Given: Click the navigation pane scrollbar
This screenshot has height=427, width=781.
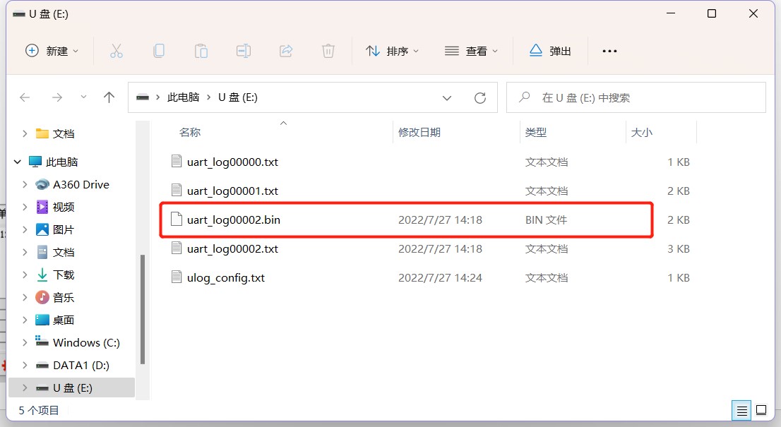Looking at the screenshot, I should (x=143, y=309).
